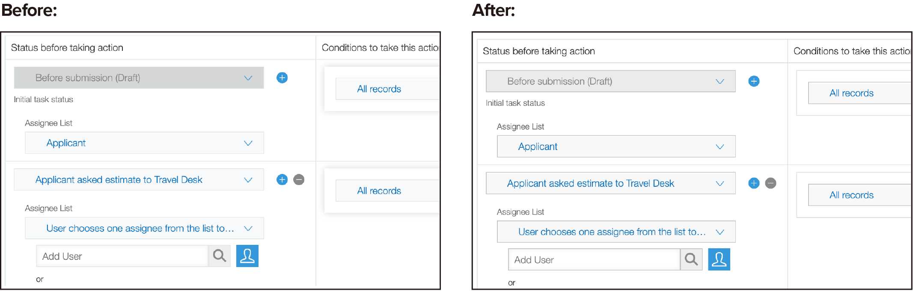913x291 pixels.
Task: Click plus icon beside Travel Desk status in Before panel
Action: (282, 179)
